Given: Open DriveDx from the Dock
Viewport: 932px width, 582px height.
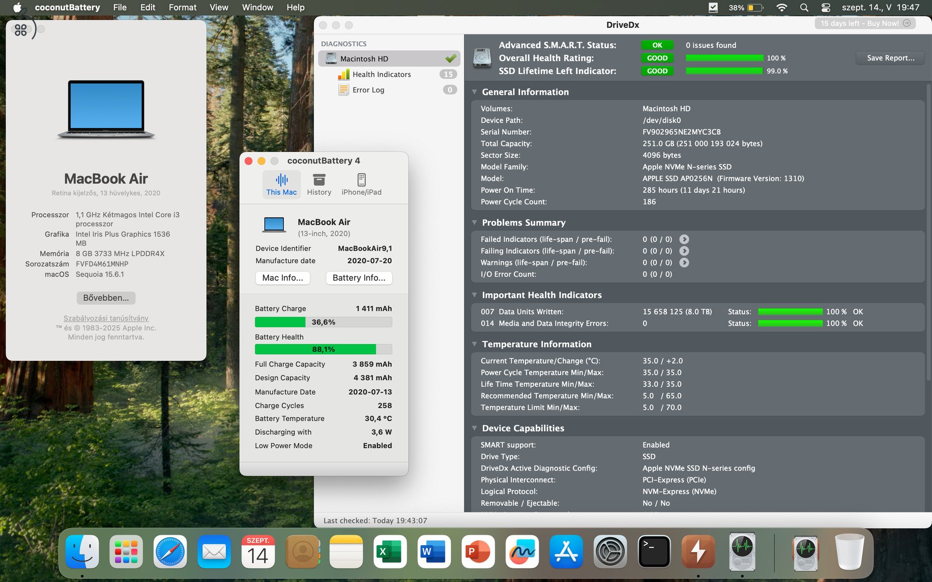Looking at the screenshot, I should [x=742, y=552].
